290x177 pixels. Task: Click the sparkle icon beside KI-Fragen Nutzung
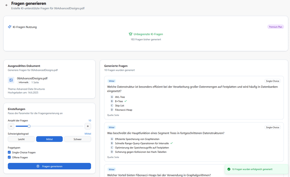coord(9,27)
